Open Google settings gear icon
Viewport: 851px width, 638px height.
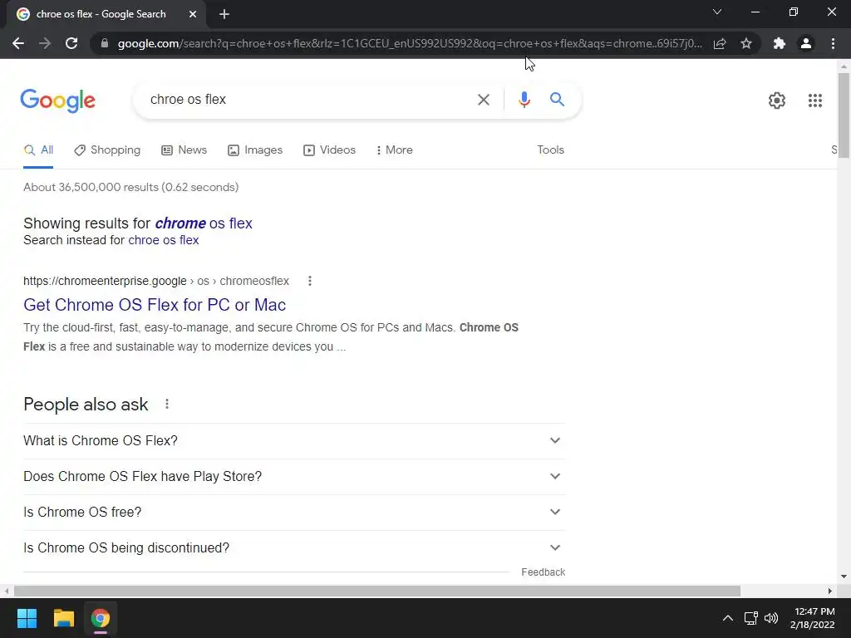coord(777,101)
